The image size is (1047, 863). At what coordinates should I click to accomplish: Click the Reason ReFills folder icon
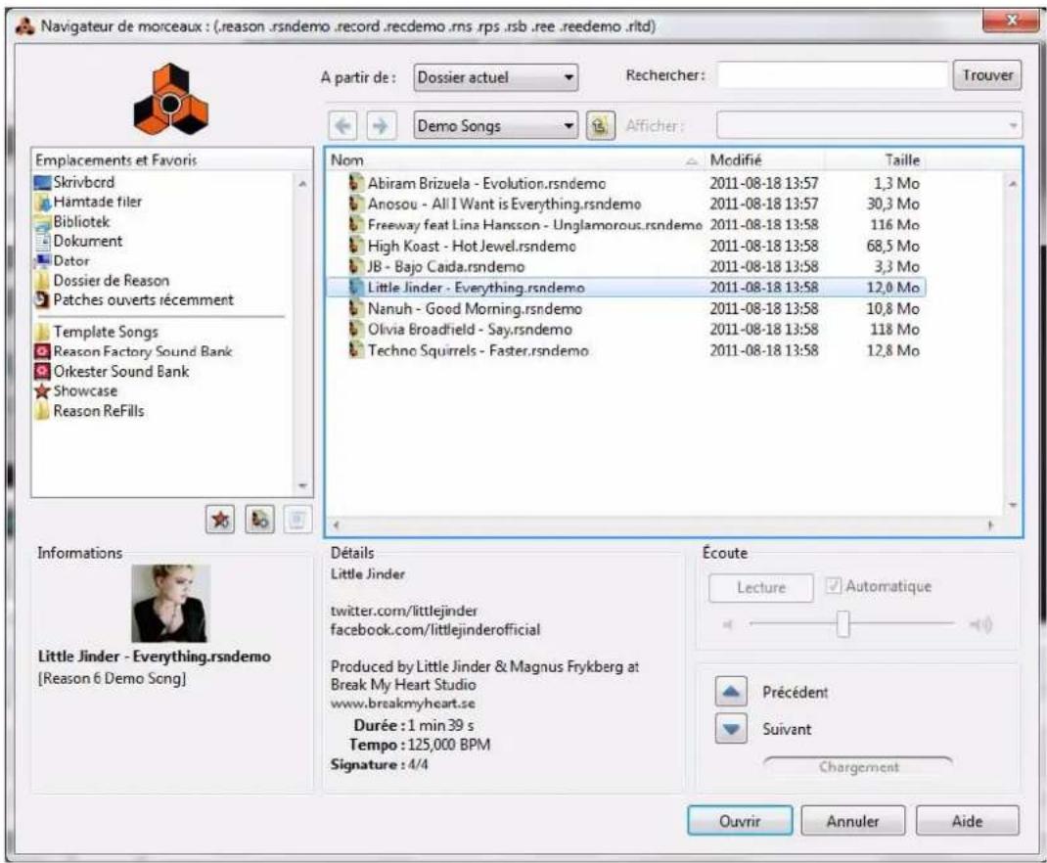(x=43, y=411)
